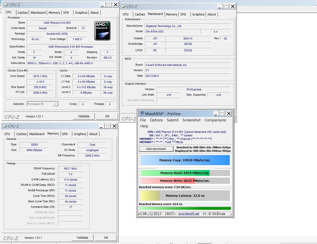
Task: Click the LPCIO IT8720 value
Action: [x=188, y=50]
